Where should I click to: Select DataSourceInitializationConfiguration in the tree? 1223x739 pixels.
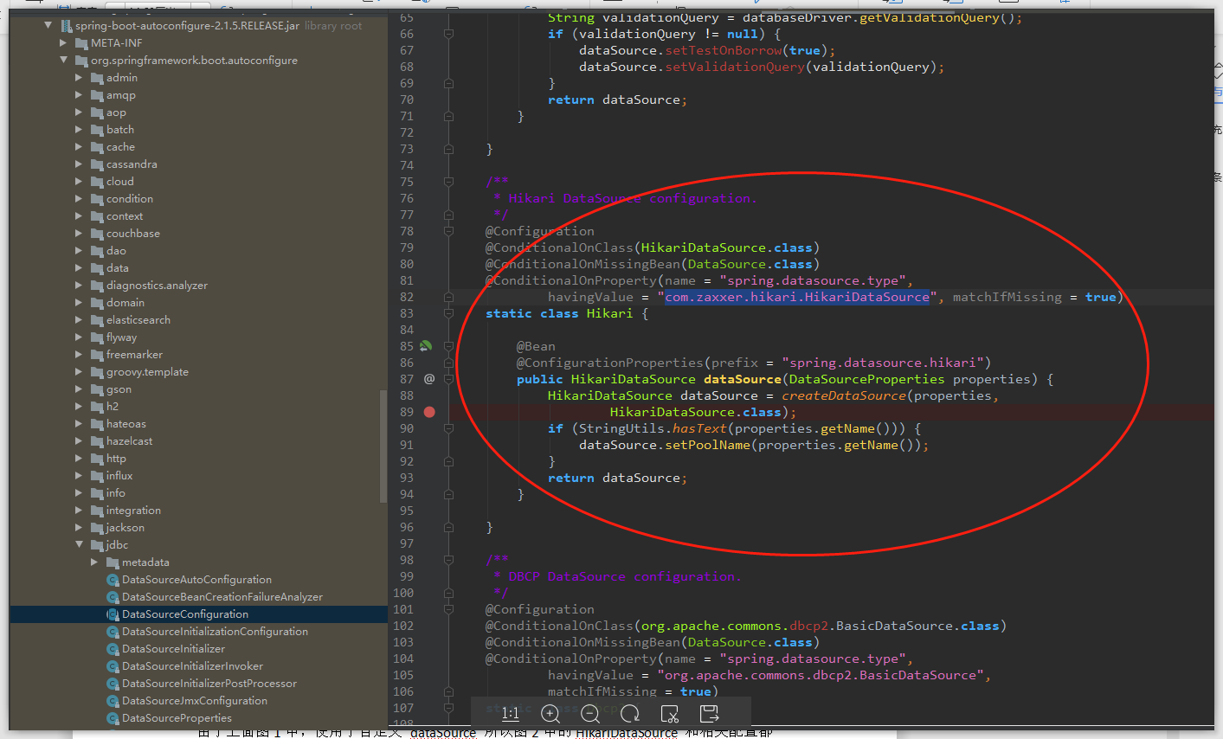tap(215, 632)
